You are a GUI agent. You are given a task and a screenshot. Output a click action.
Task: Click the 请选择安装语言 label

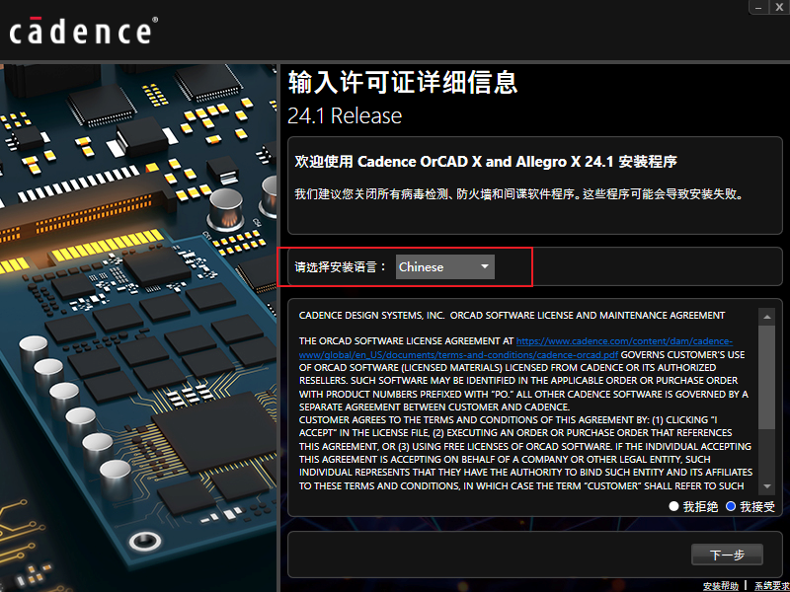click(340, 266)
